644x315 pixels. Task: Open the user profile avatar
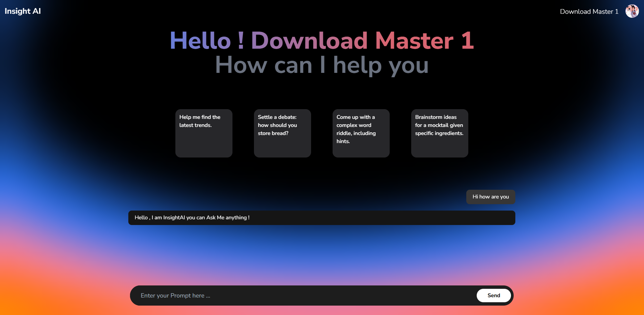(632, 11)
